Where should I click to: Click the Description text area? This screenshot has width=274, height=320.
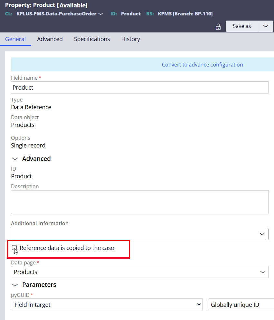(139, 202)
